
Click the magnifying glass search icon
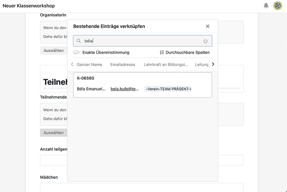coord(79,41)
